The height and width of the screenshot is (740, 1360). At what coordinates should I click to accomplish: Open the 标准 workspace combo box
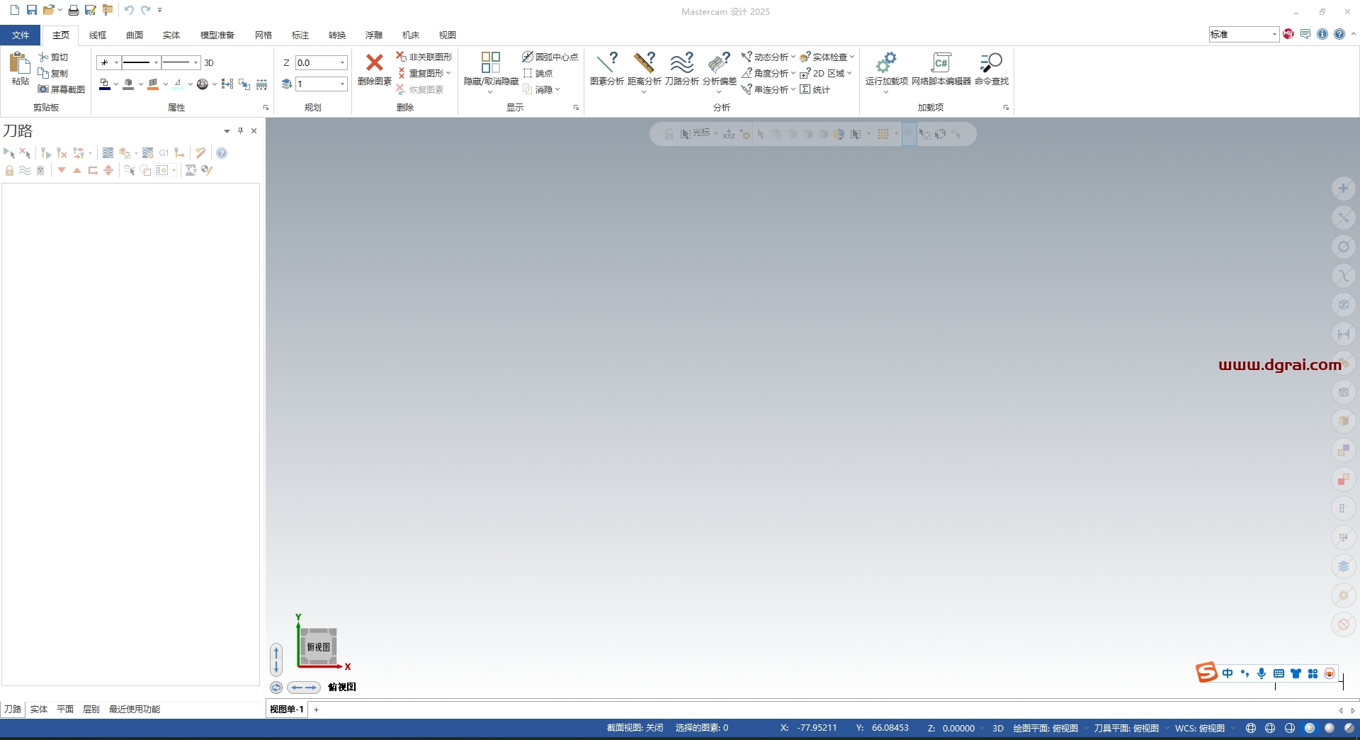coord(1244,35)
